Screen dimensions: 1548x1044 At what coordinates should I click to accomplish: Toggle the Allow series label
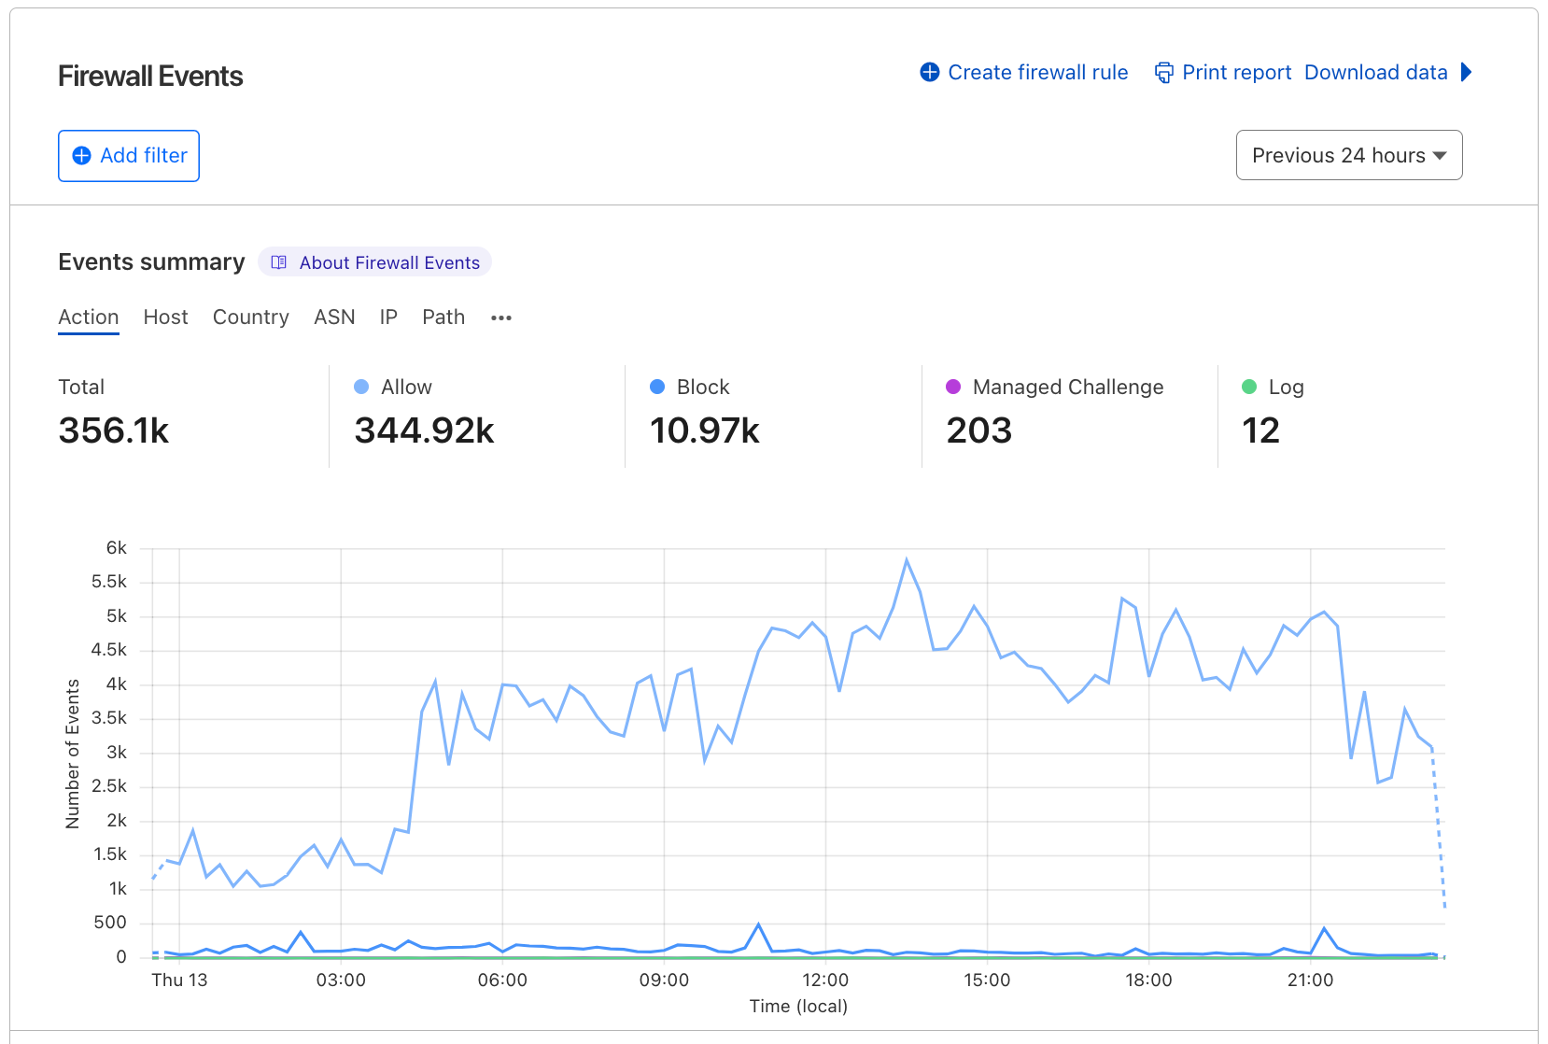pyautogui.click(x=406, y=387)
